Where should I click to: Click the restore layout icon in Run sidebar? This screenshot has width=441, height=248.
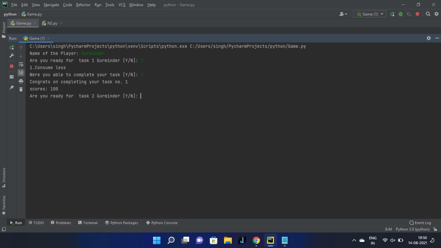point(12,77)
